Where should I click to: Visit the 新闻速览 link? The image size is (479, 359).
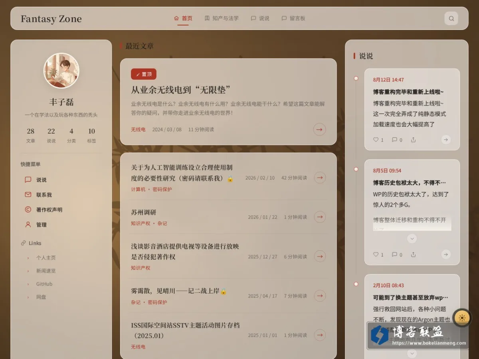(46, 271)
